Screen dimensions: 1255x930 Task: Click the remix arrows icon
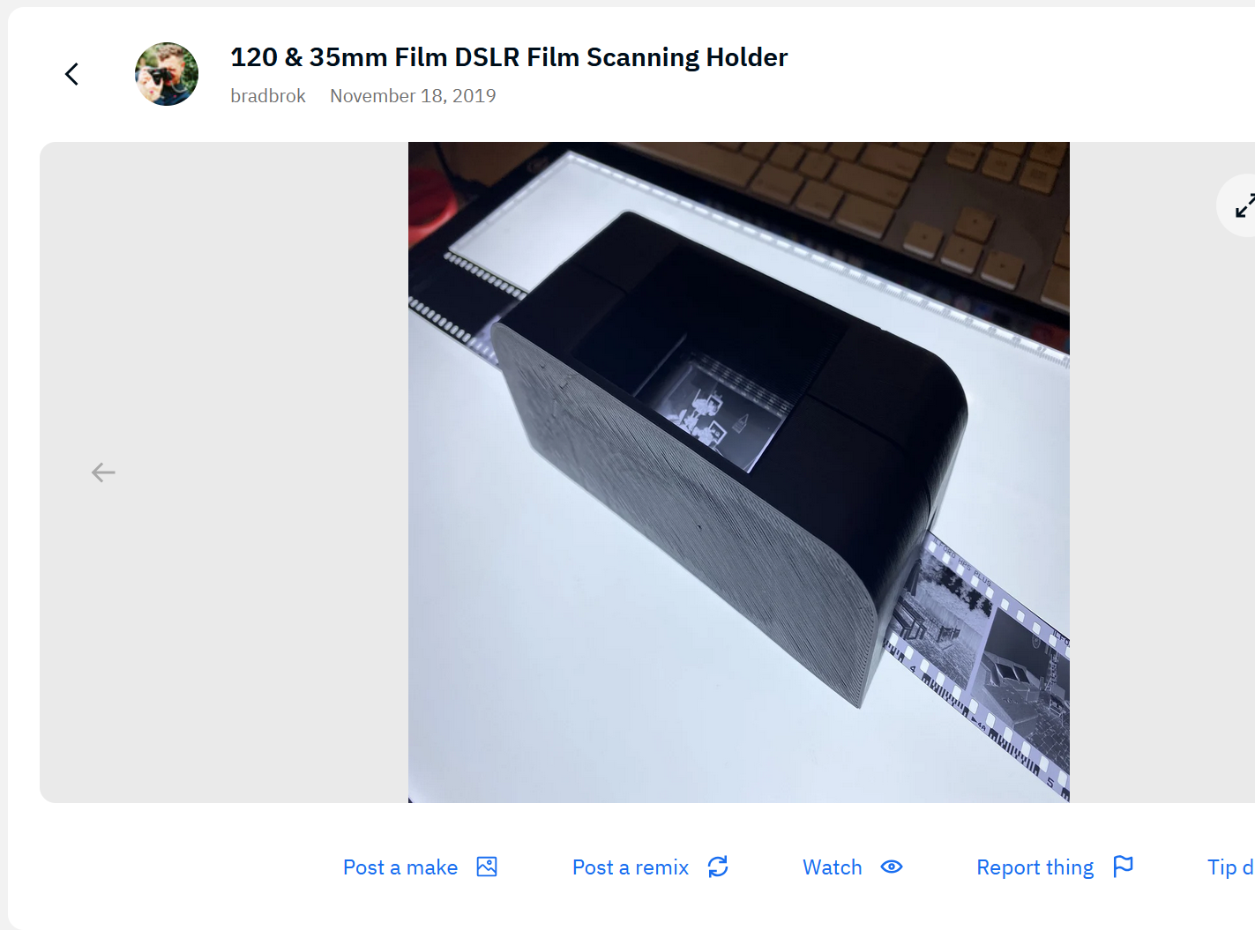(718, 867)
